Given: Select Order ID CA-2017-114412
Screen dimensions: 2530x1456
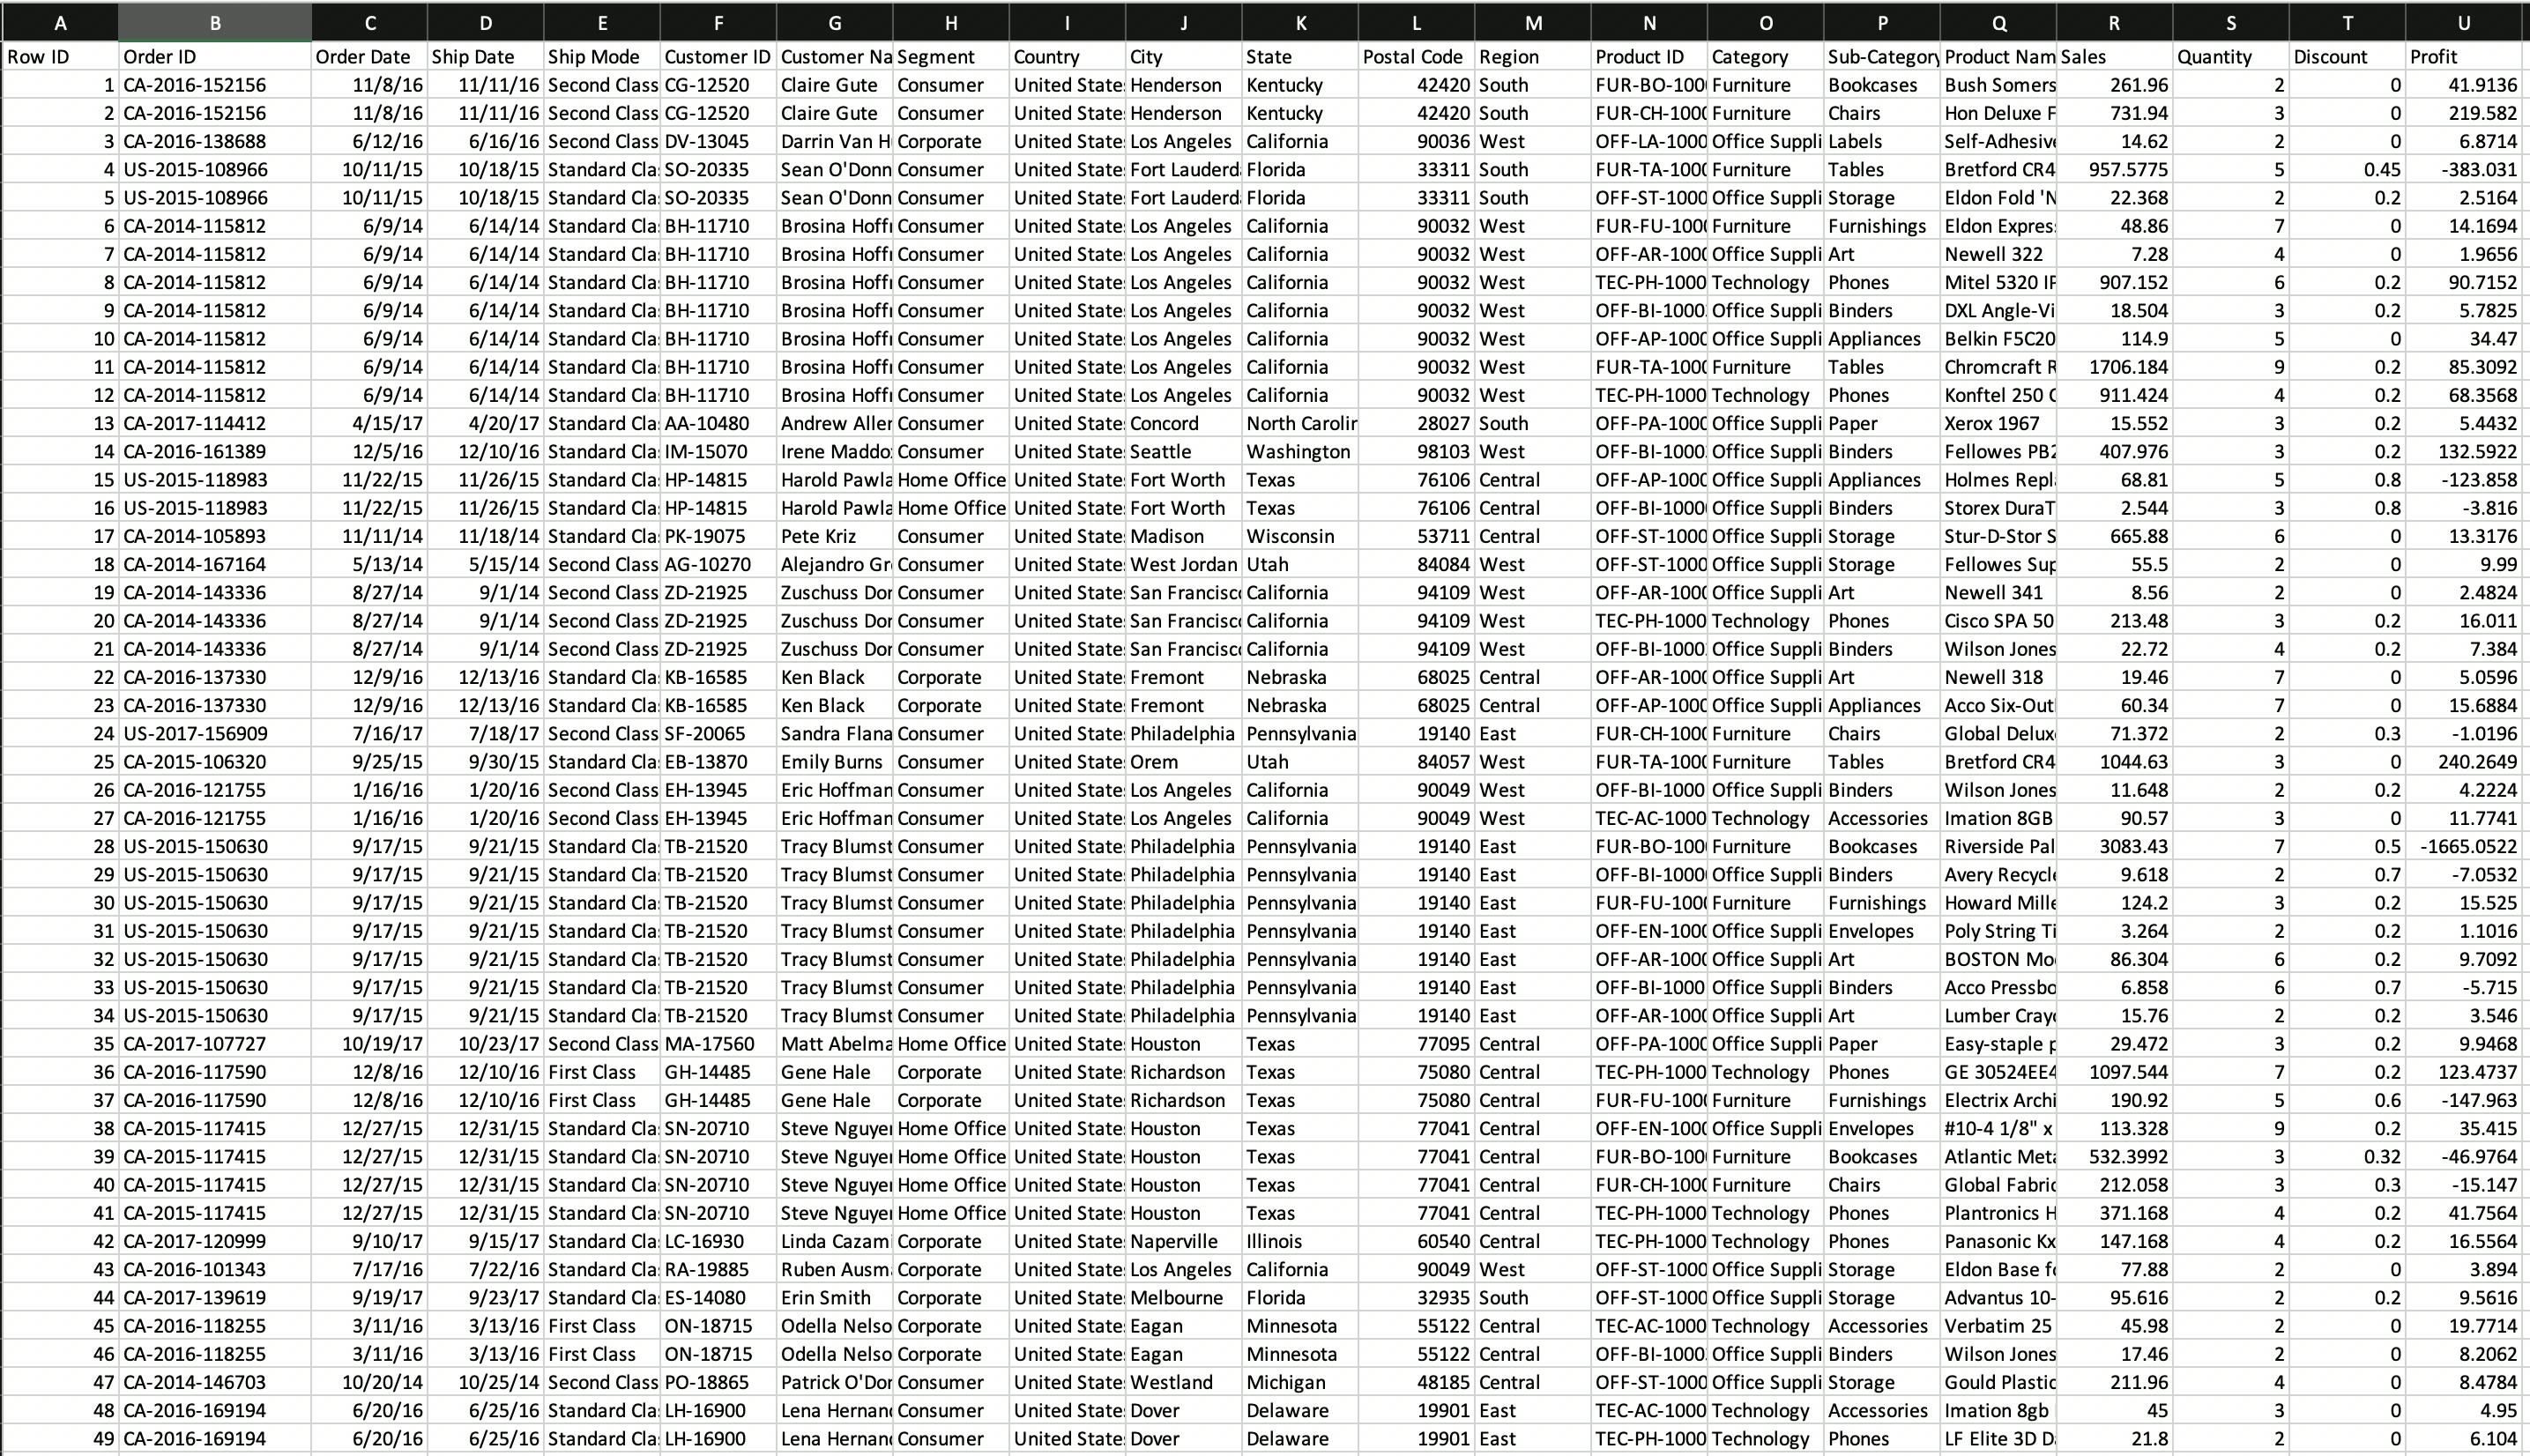Looking at the screenshot, I should pos(215,423).
